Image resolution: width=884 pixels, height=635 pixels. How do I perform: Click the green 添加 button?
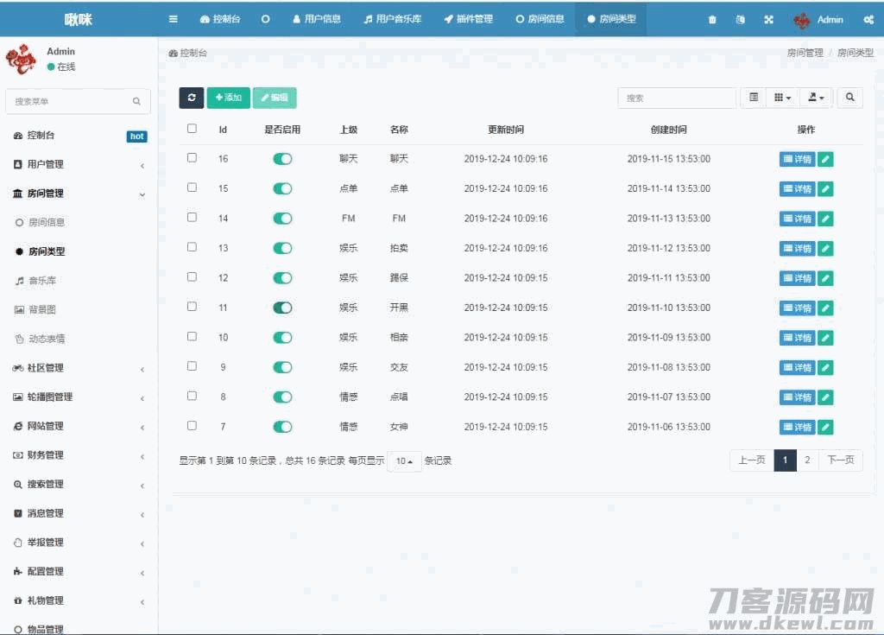(x=227, y=98)
